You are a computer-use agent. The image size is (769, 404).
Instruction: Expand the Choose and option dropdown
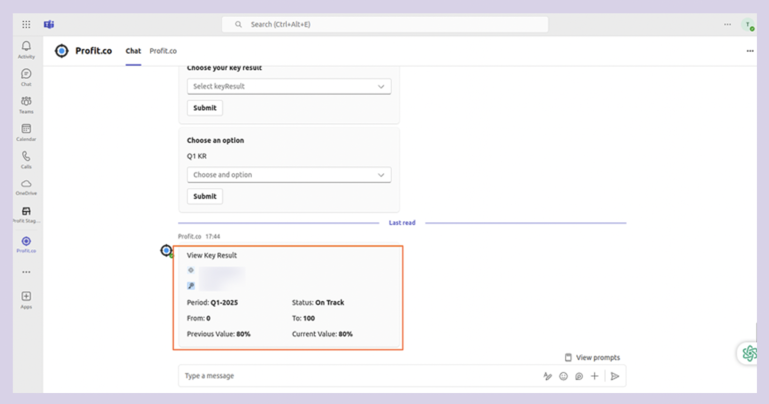[x=289, y=174]
